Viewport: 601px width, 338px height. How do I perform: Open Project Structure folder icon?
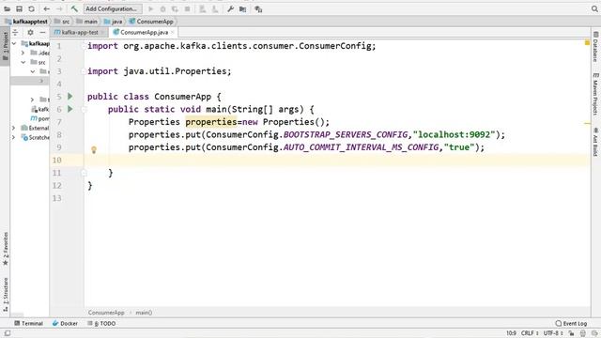243,8
